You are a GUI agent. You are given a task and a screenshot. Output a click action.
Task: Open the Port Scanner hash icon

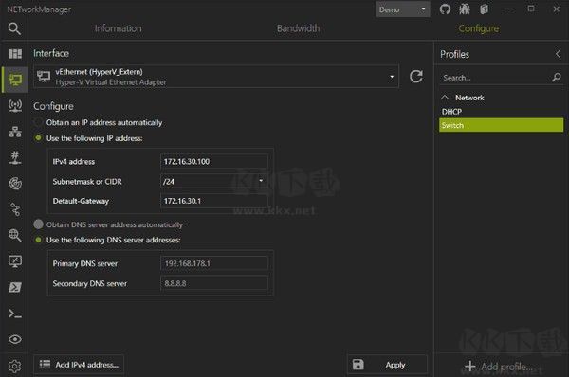click(x=15, y=157)
